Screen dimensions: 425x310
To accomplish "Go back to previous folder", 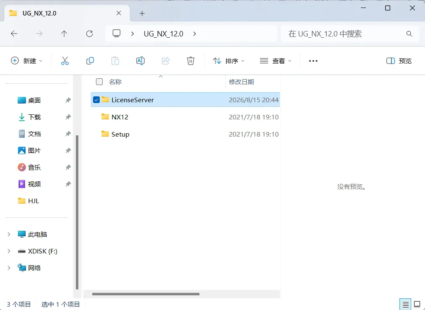I will click(14, 34).
